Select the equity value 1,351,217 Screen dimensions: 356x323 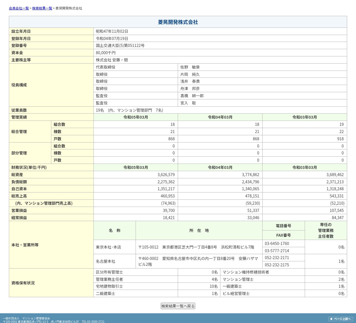166,189
